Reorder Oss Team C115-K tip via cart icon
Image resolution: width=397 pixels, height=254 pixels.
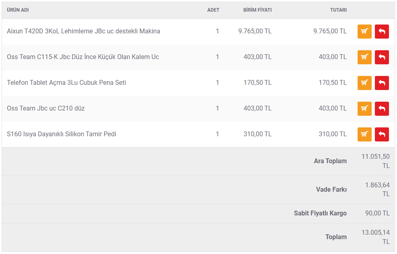coord(364,57)
